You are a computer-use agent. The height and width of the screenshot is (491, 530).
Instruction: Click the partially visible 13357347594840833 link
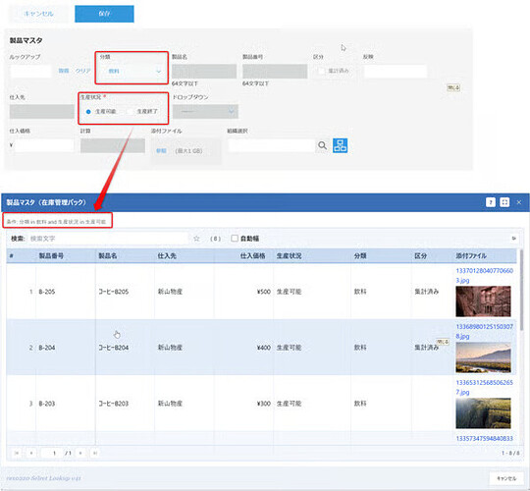pos(485,439)
